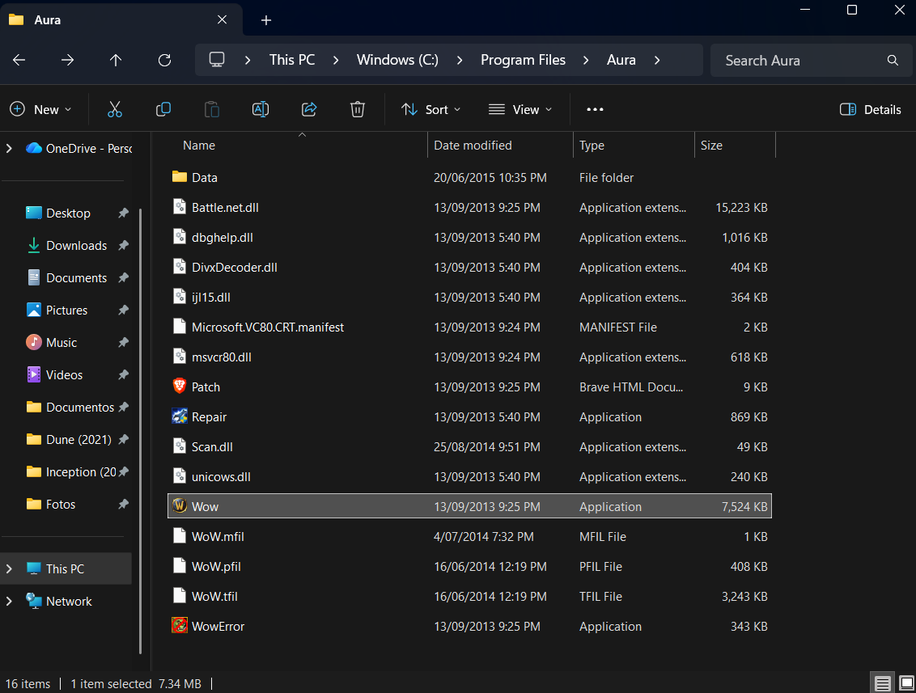Click the Copy icon in toolbar
The width and height of the screenshot is (916, 693).
click(x=163, y=109)
